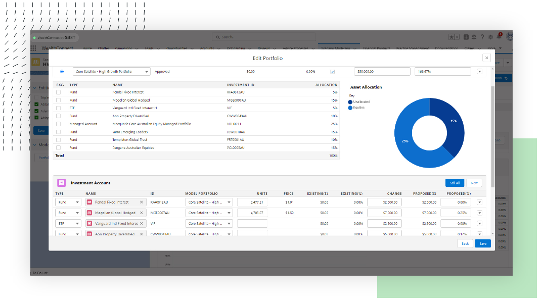The height and width of the screenshot is (306, 543).
Task: Click the New button in Investment Account
Action: 474,183
